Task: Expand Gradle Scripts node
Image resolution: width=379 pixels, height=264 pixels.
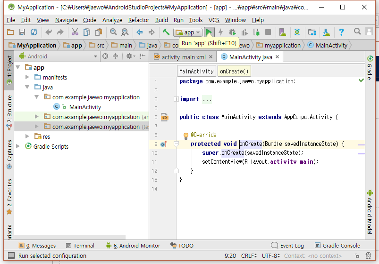Action: [x=18, y=146]
